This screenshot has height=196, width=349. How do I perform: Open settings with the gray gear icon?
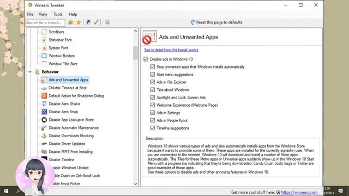coord(107,22)
